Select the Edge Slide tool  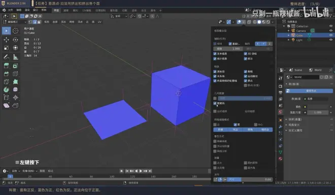point(6,97)
